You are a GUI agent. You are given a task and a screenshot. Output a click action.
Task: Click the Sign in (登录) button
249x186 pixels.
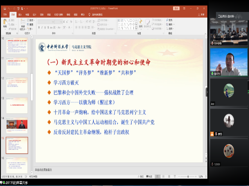pos(176,8)
